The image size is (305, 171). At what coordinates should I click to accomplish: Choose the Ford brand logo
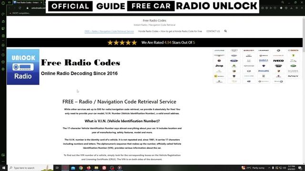[x=234, y=61]
